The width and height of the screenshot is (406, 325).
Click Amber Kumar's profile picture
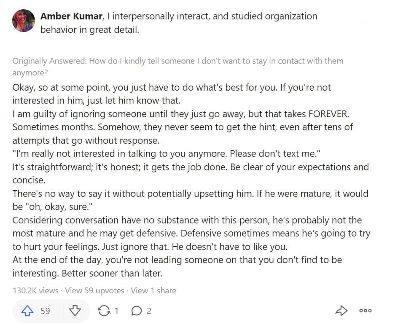[x=23, y=20]
